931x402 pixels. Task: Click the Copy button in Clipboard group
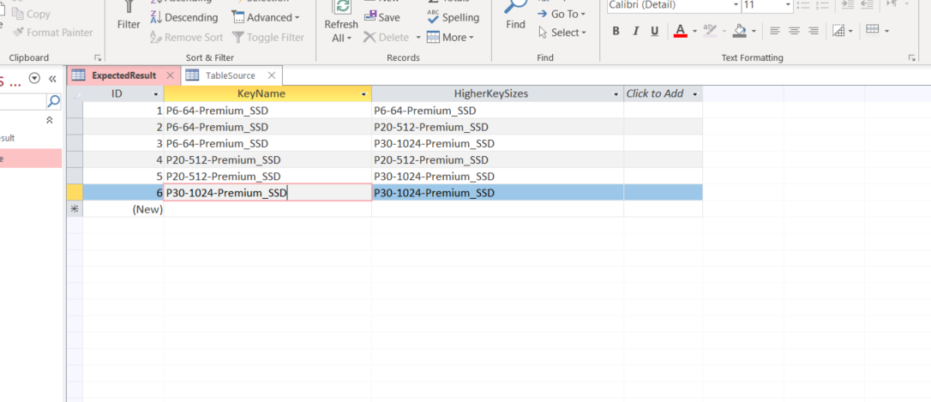(31, 14)
